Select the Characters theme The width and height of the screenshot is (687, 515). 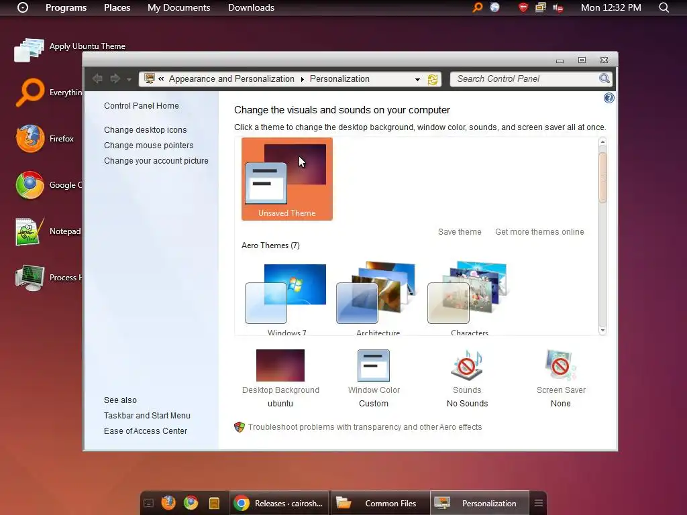tap(469, 298)
